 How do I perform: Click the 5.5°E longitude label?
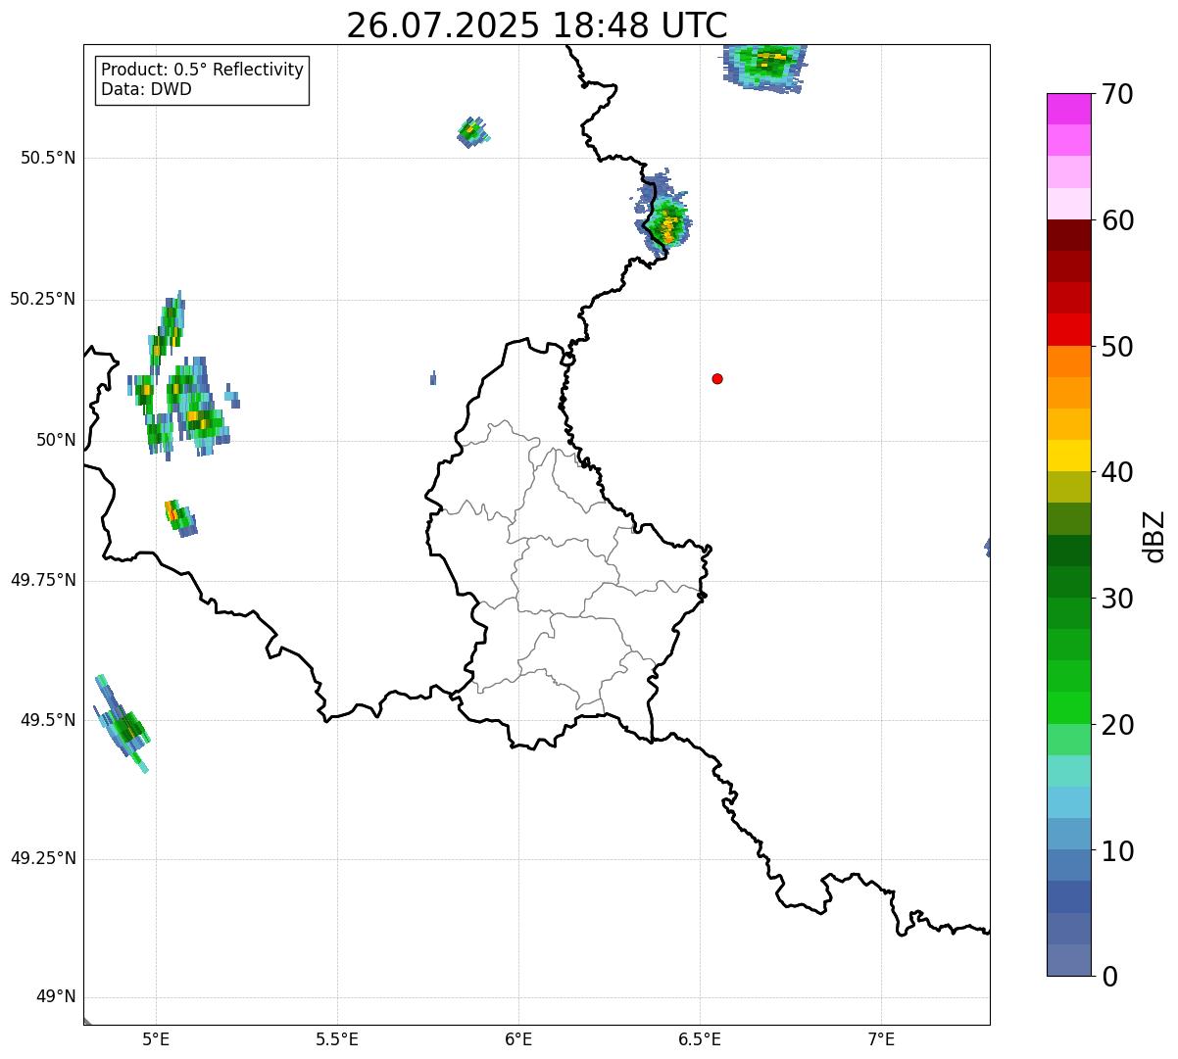pos(337,1039)
